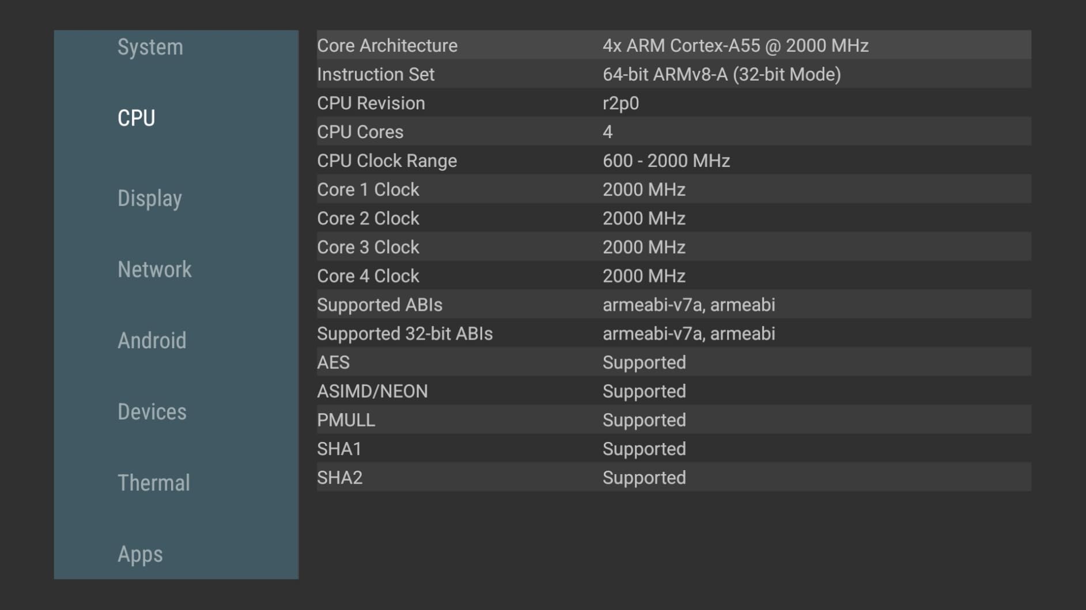
Task: Select the Core 3 Clock row
Action: (673, 247)
